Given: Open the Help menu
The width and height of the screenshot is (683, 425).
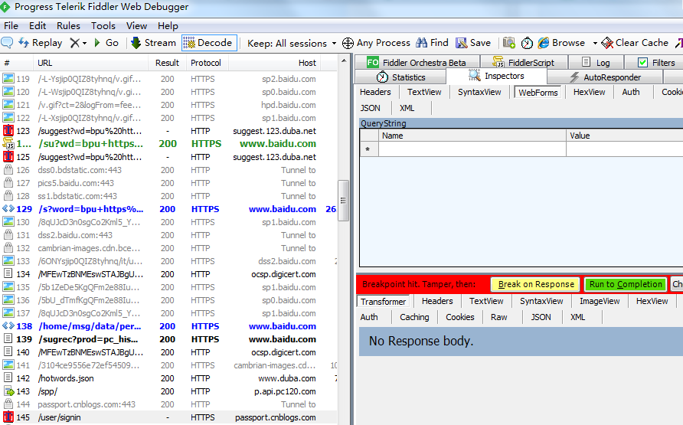Looking at the screenshot, I should 168,26.
